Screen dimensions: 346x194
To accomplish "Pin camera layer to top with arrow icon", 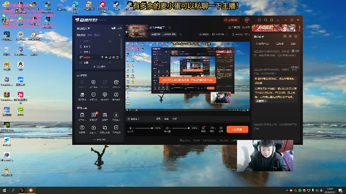I will 102,57.
